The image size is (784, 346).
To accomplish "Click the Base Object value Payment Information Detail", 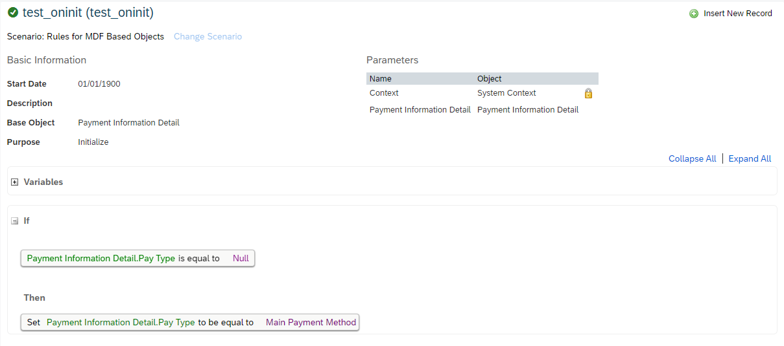I will [x=128, y=123].
